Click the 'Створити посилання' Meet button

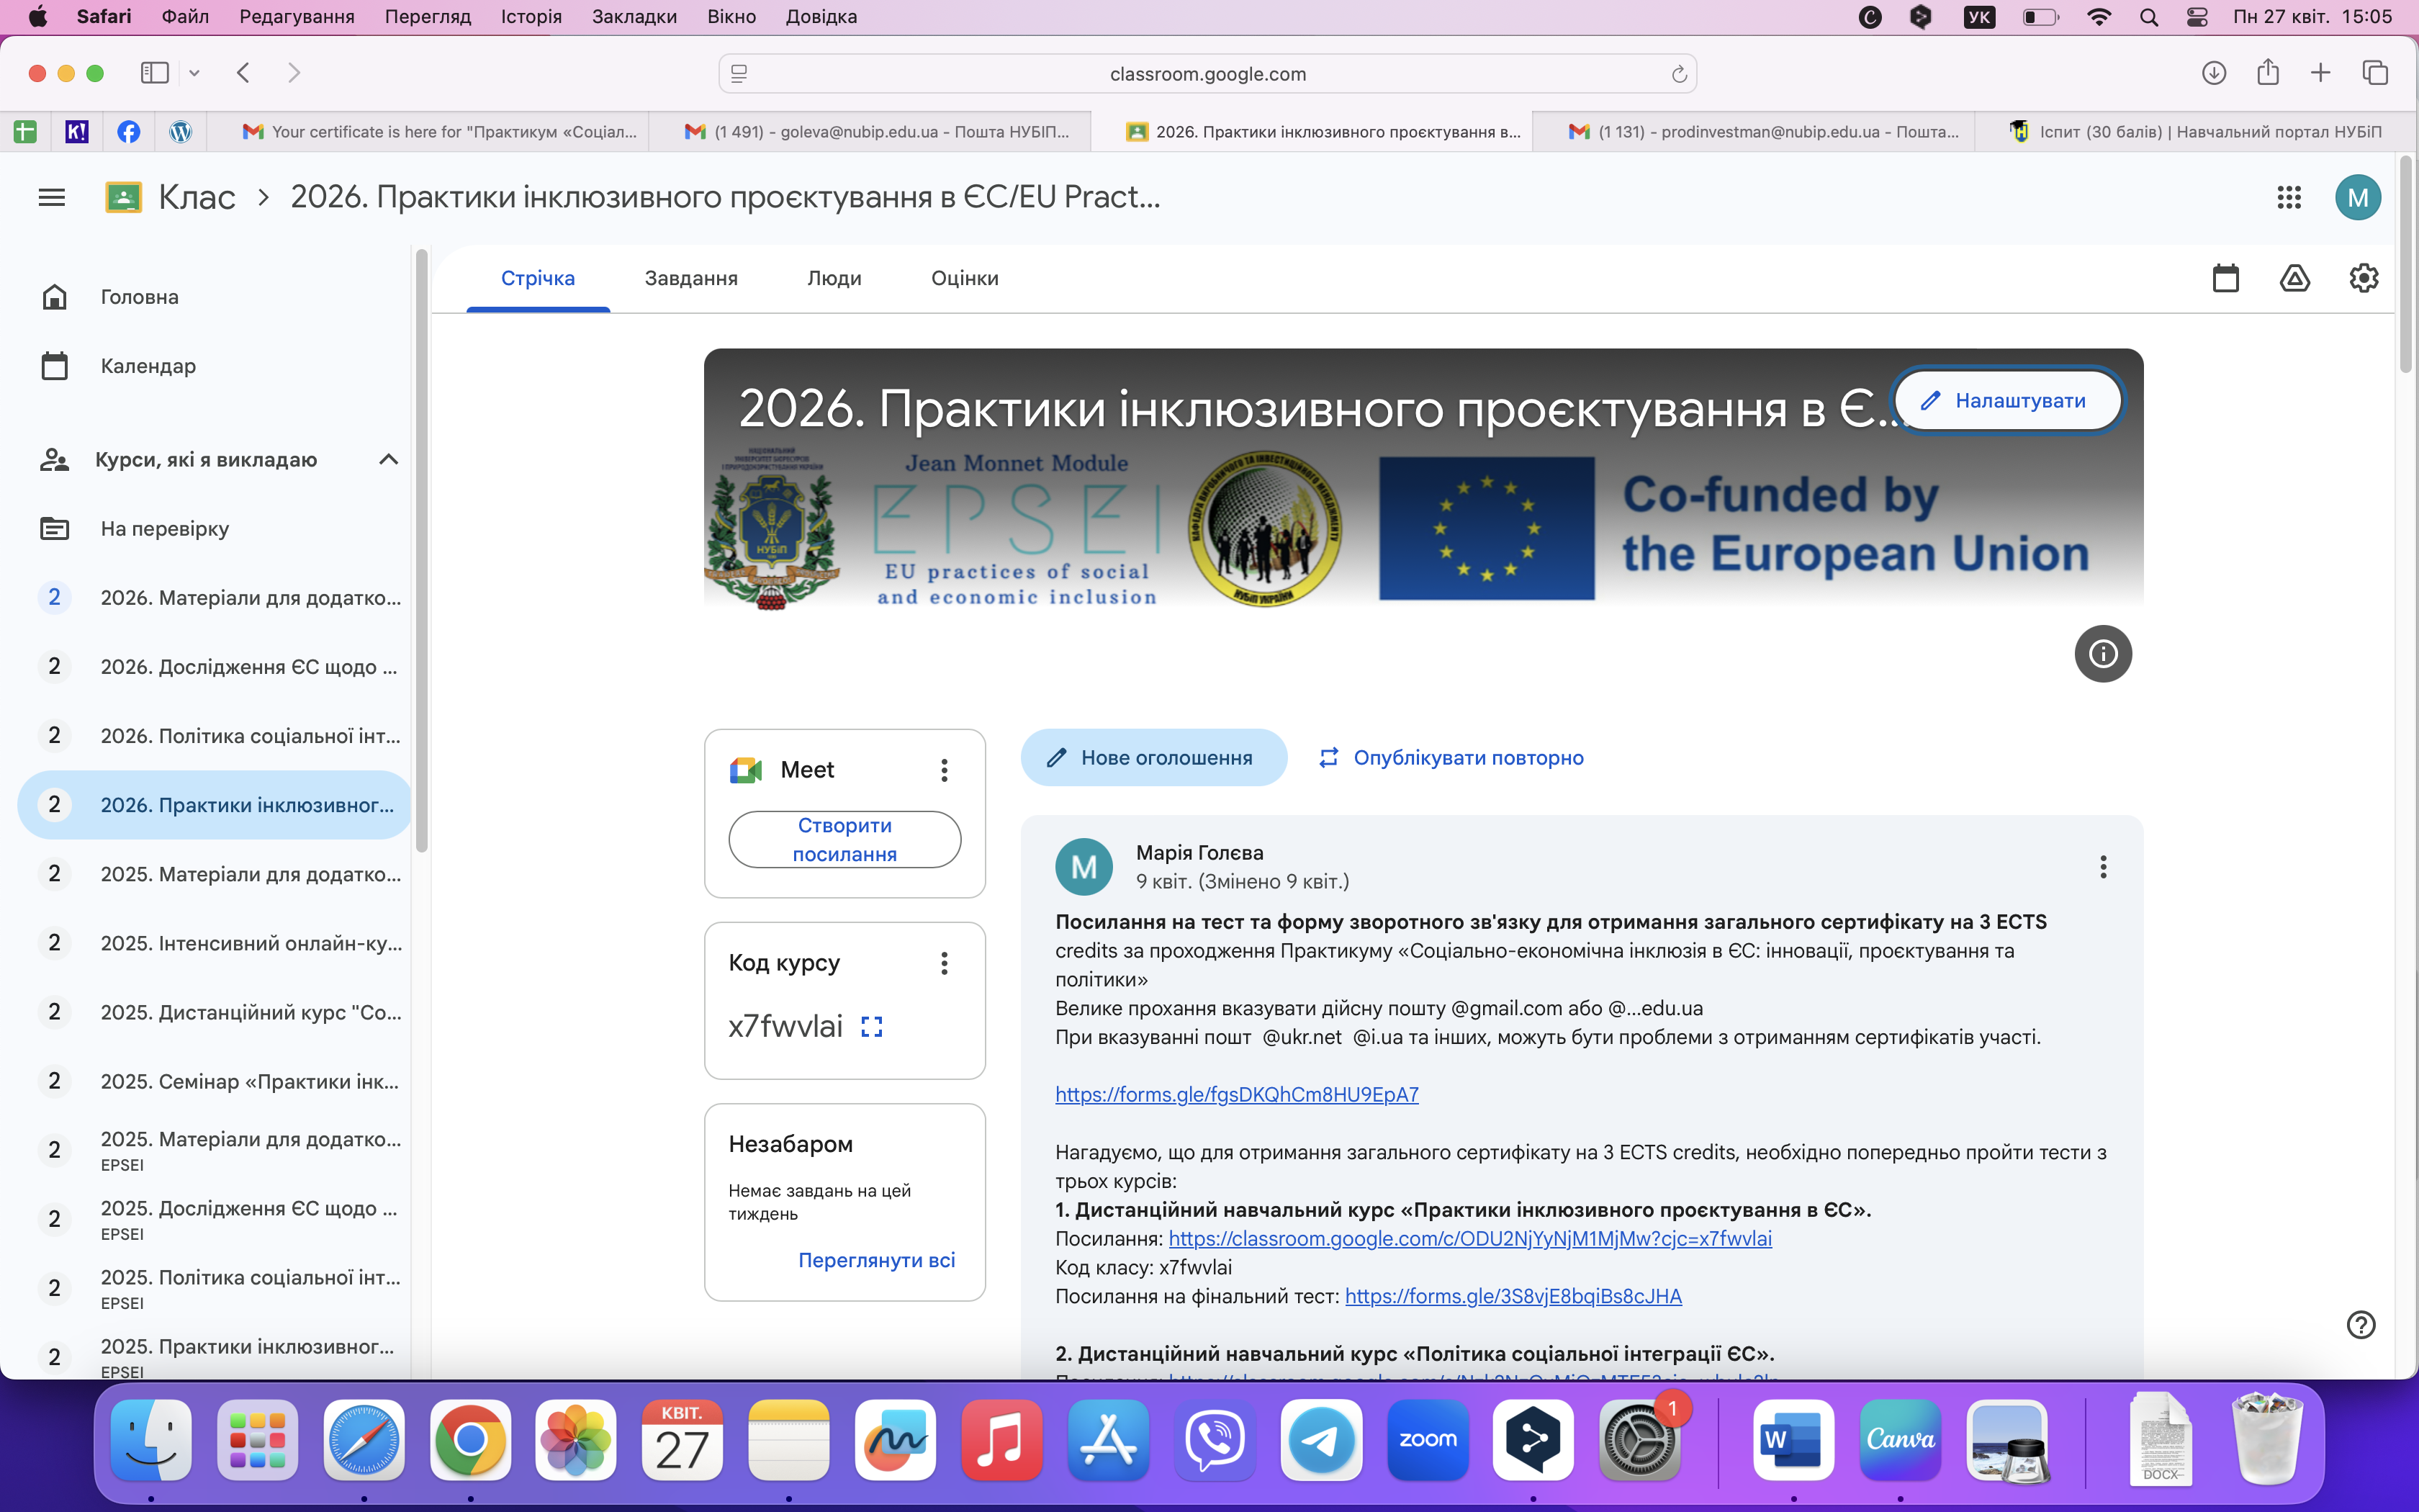(x=844, y=839)
